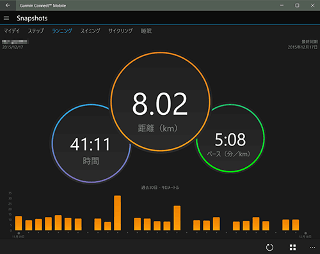The height and width of the screenshot is (254, 320).
Task: Open the サイクリング tab
Action: [x=120, y=31]
